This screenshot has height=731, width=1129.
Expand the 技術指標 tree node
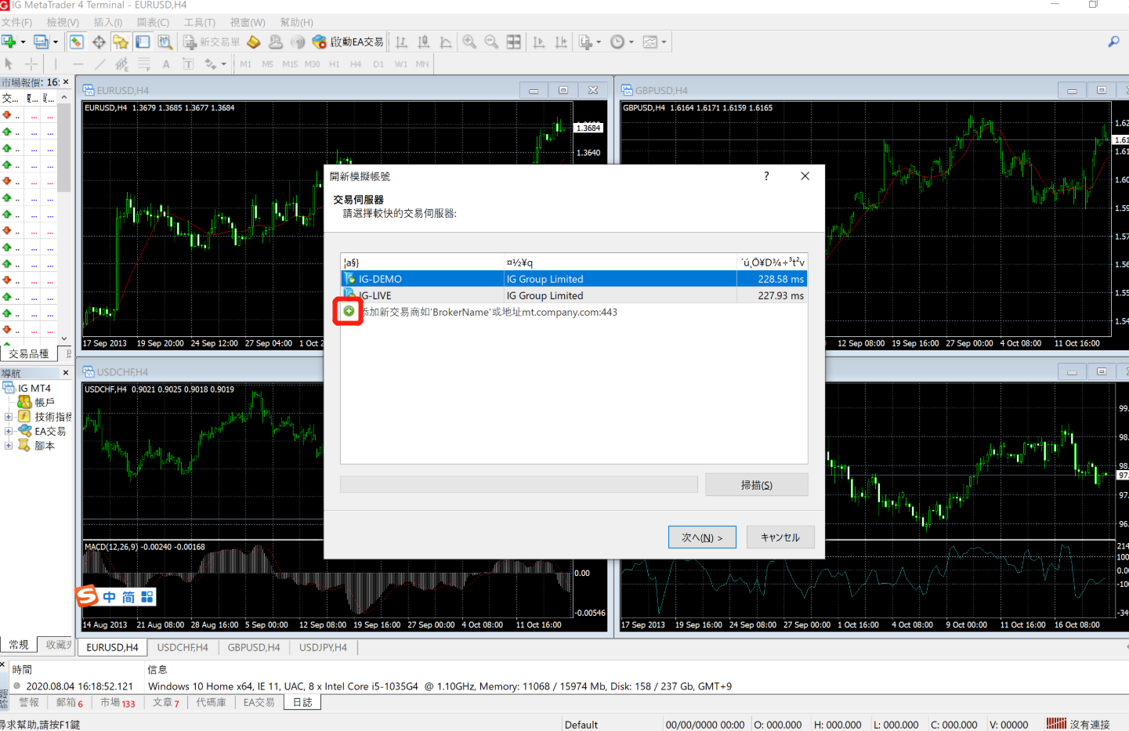(x=9, y=417)
